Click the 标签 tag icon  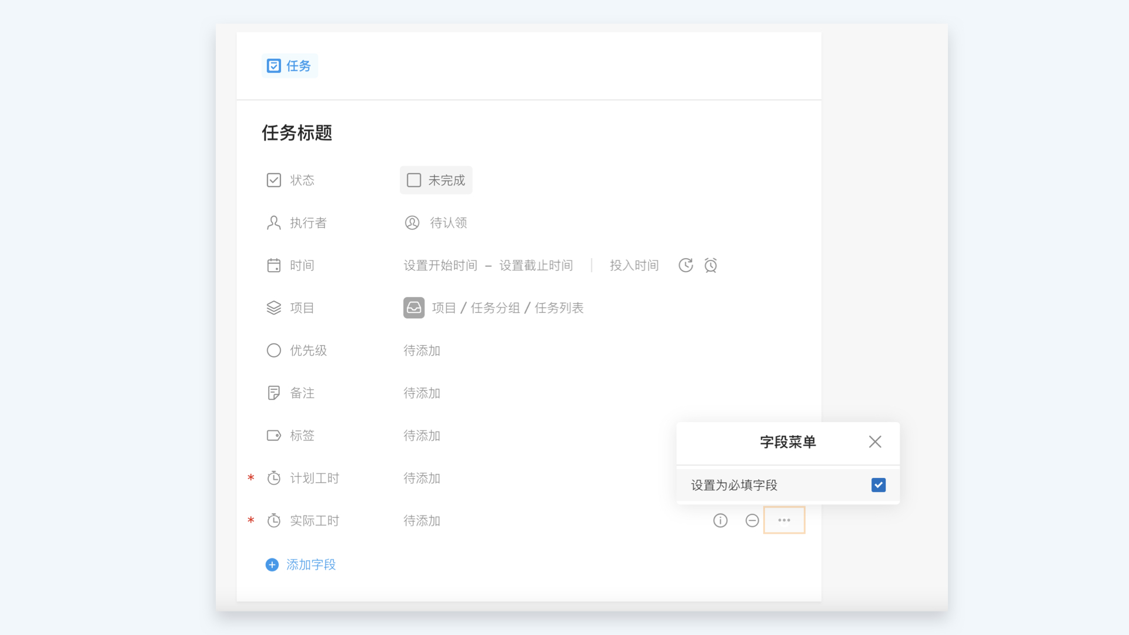pyautogui.click(x=274, y=436)
